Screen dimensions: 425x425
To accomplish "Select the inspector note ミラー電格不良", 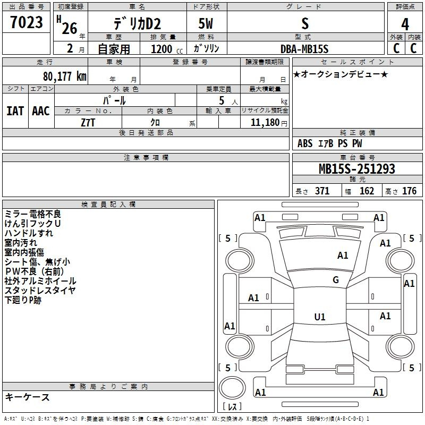I will 33,214.
